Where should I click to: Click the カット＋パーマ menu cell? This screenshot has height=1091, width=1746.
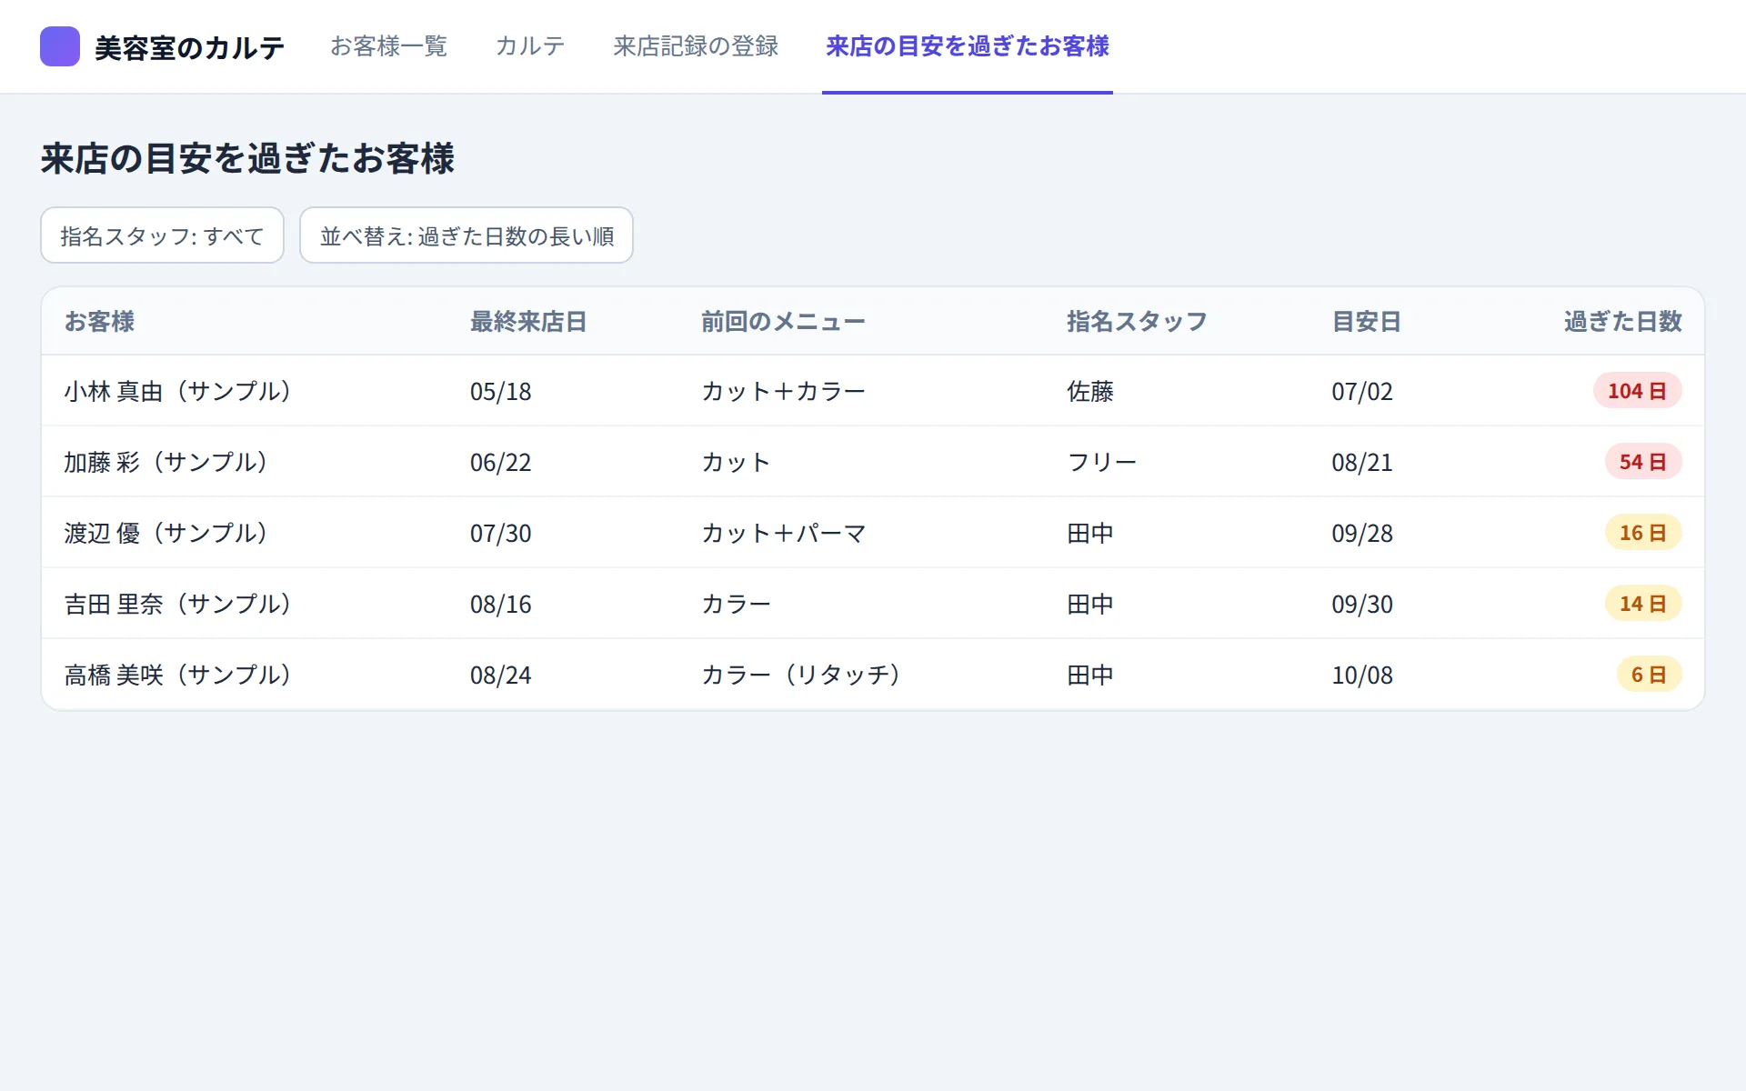(x=783, y=533)
